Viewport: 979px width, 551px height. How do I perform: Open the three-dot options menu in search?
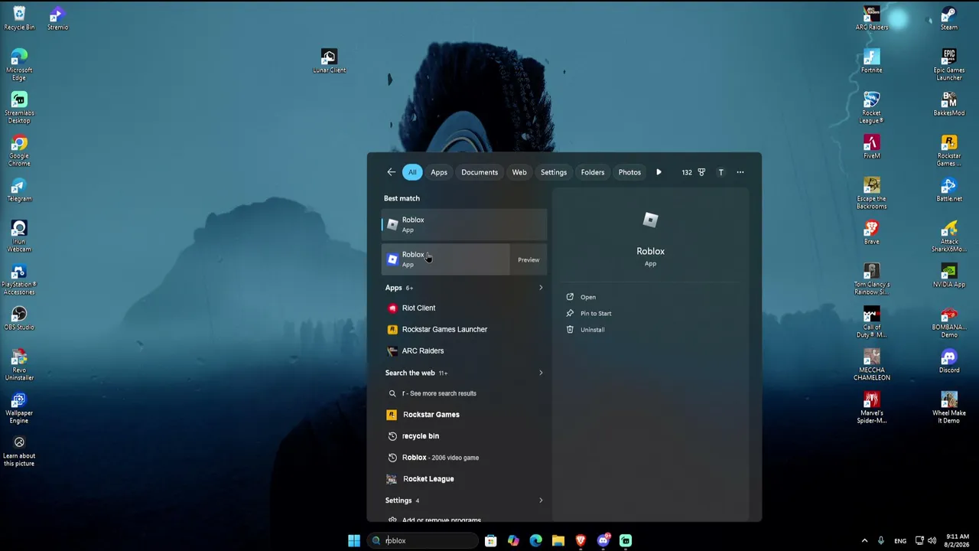pos(740,172)
